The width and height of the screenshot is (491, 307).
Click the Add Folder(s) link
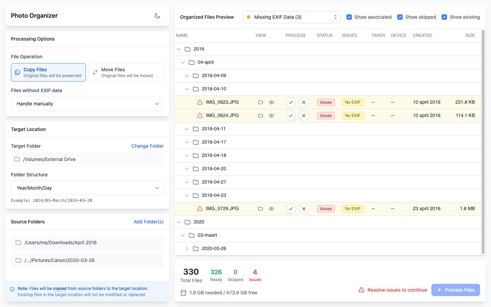pyautogui.click(x=149, y=222)
